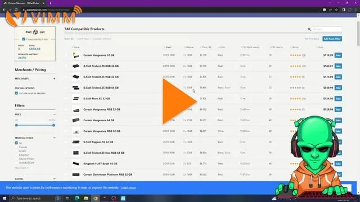Image resolution: width=360 pixels, height=202 pixels.
Task: Sort by the First Word Latency column
Action: (x=250, y=47)
